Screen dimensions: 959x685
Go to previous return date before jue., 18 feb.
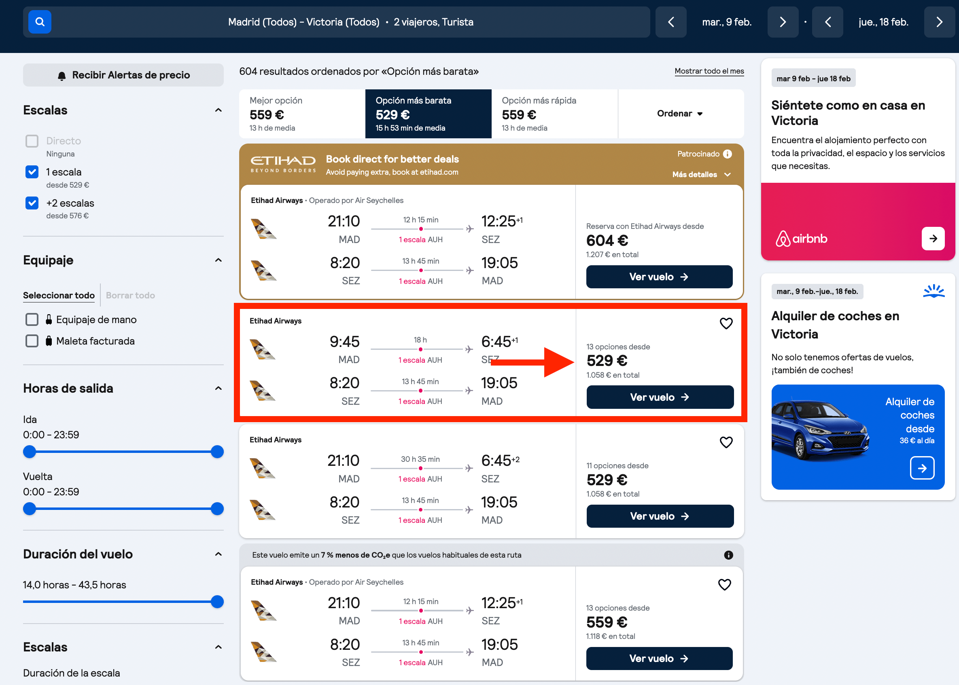[827, 22]
